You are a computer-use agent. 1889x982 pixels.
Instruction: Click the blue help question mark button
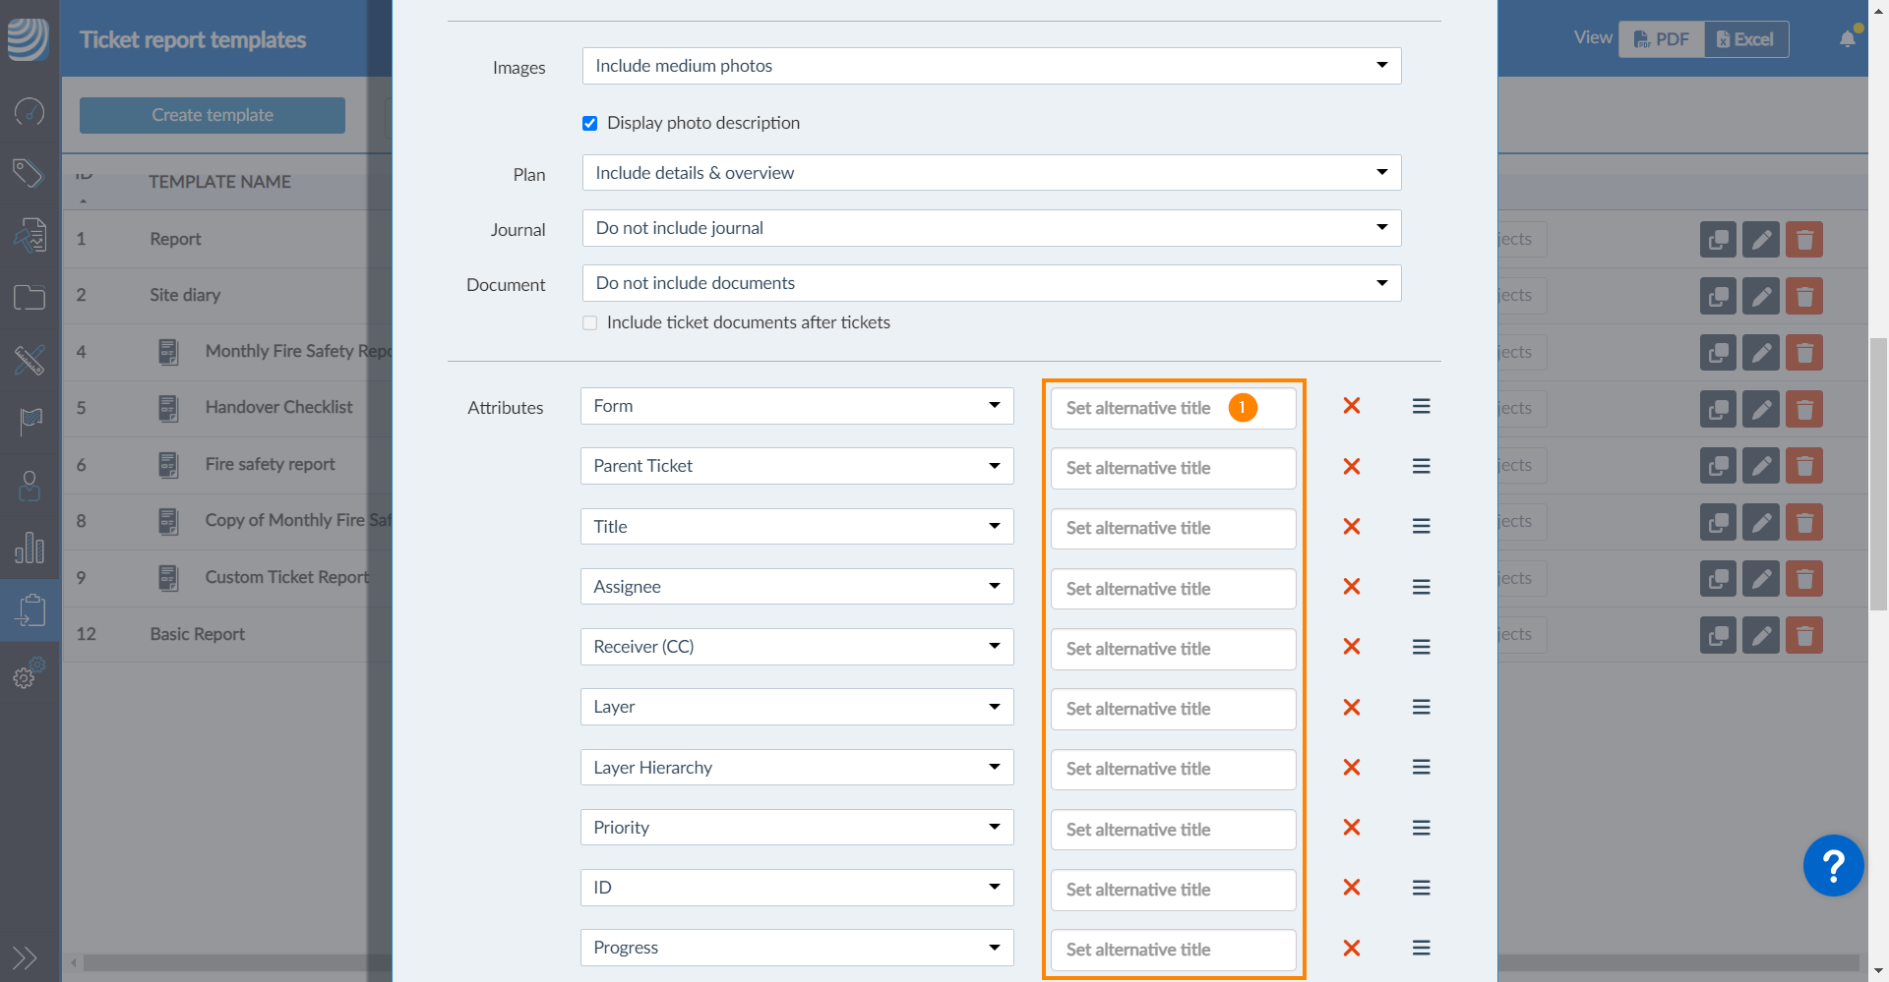(1832, 866)
